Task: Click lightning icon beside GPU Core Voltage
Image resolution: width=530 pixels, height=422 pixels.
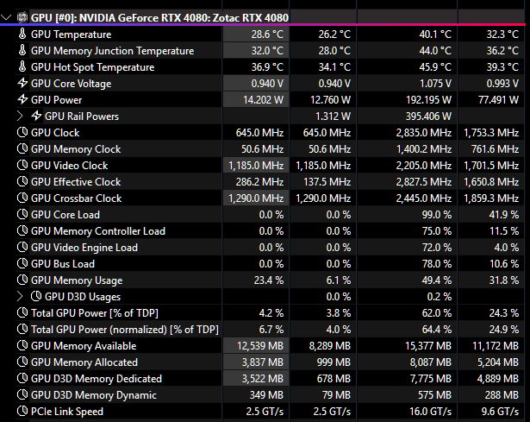Action: 22,83
